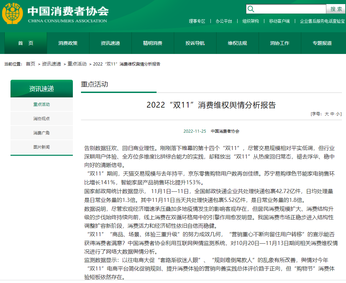
Task: Open the 消费政策 navigation menu
Action: (68, 43)
